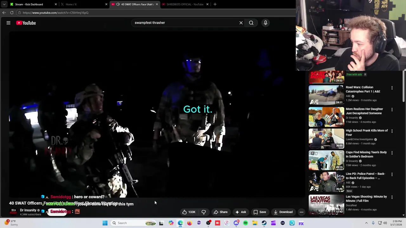The height and width of the screenshot is (228, 406).
Task: Open options menu for Cops Find Missing
Action: coord(392,153)
